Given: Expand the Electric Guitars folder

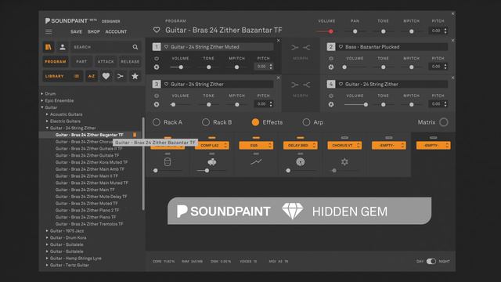Looking at the screenshot, I should tap(47, 121).
